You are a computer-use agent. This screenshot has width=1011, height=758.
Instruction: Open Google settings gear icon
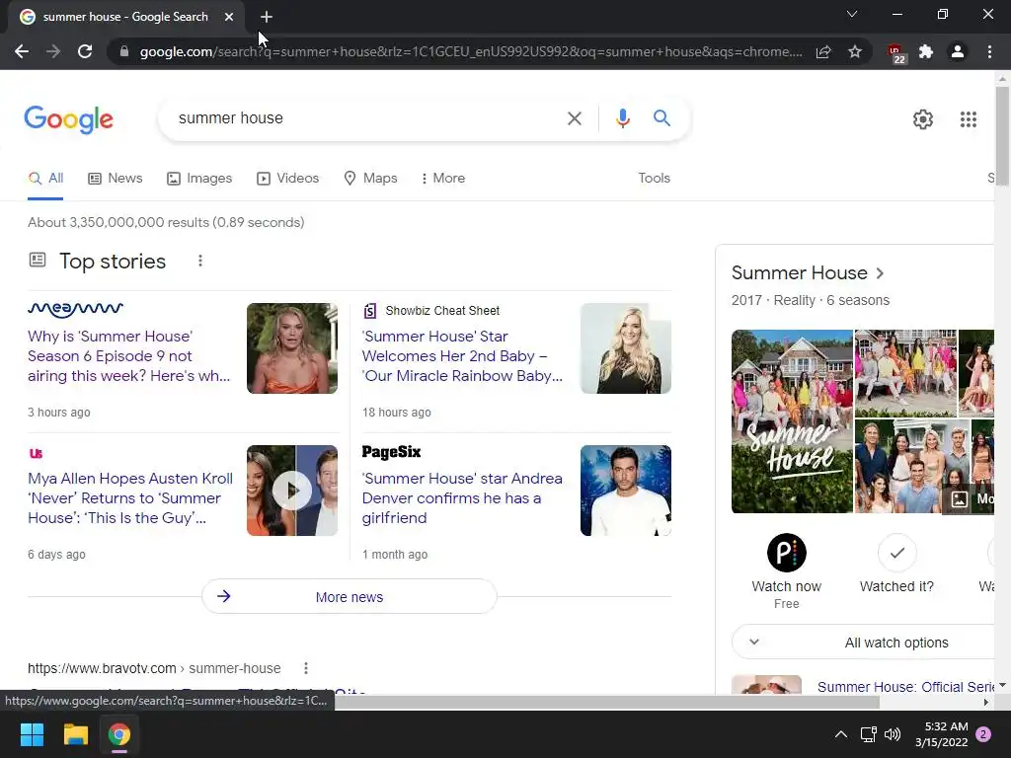(923, 119)
